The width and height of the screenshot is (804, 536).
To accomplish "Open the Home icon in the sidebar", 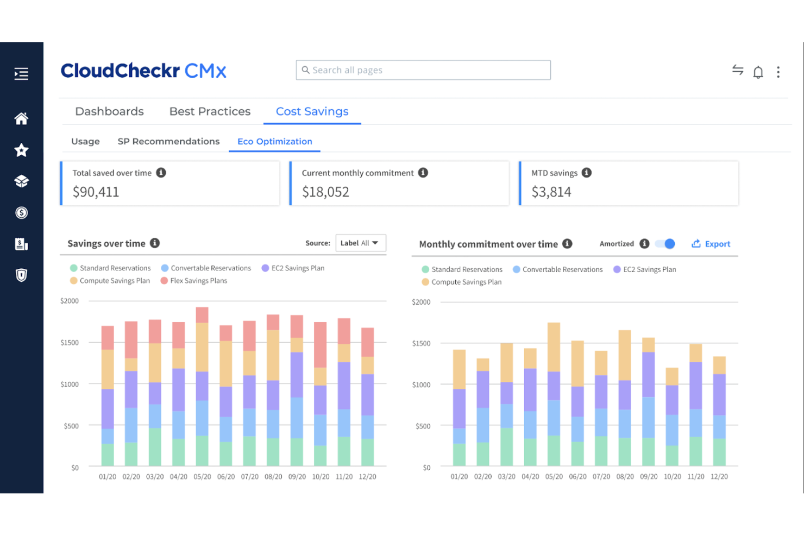I will coord(21,118).
